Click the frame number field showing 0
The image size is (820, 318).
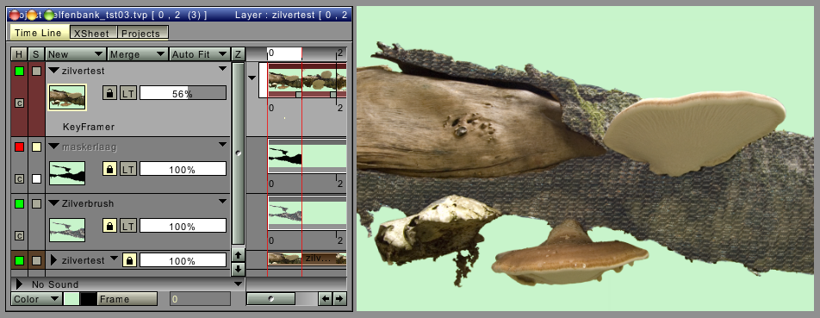coord(201,299)
